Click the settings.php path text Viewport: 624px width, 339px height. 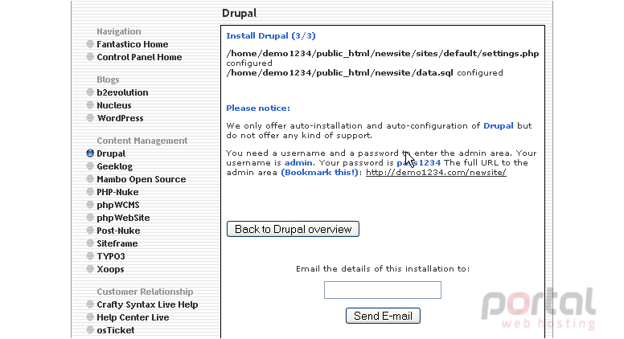point(383,54)
